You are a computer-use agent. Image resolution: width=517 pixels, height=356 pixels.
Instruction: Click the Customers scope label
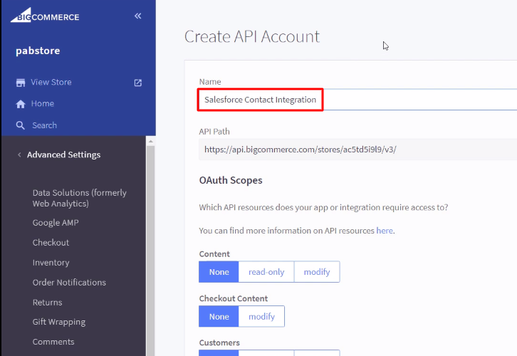point(219,342)
